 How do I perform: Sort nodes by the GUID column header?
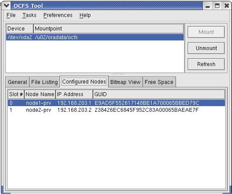(159, 94)
